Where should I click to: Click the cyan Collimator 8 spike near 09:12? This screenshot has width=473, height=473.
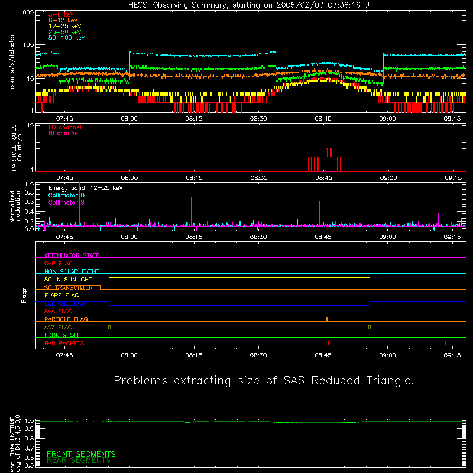coord(439,207)
